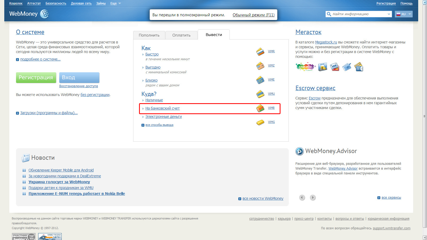Viewport: 427px width, 240px height.
Task: Click Обычный режим (F11) link
Action: tap(254, 15)
